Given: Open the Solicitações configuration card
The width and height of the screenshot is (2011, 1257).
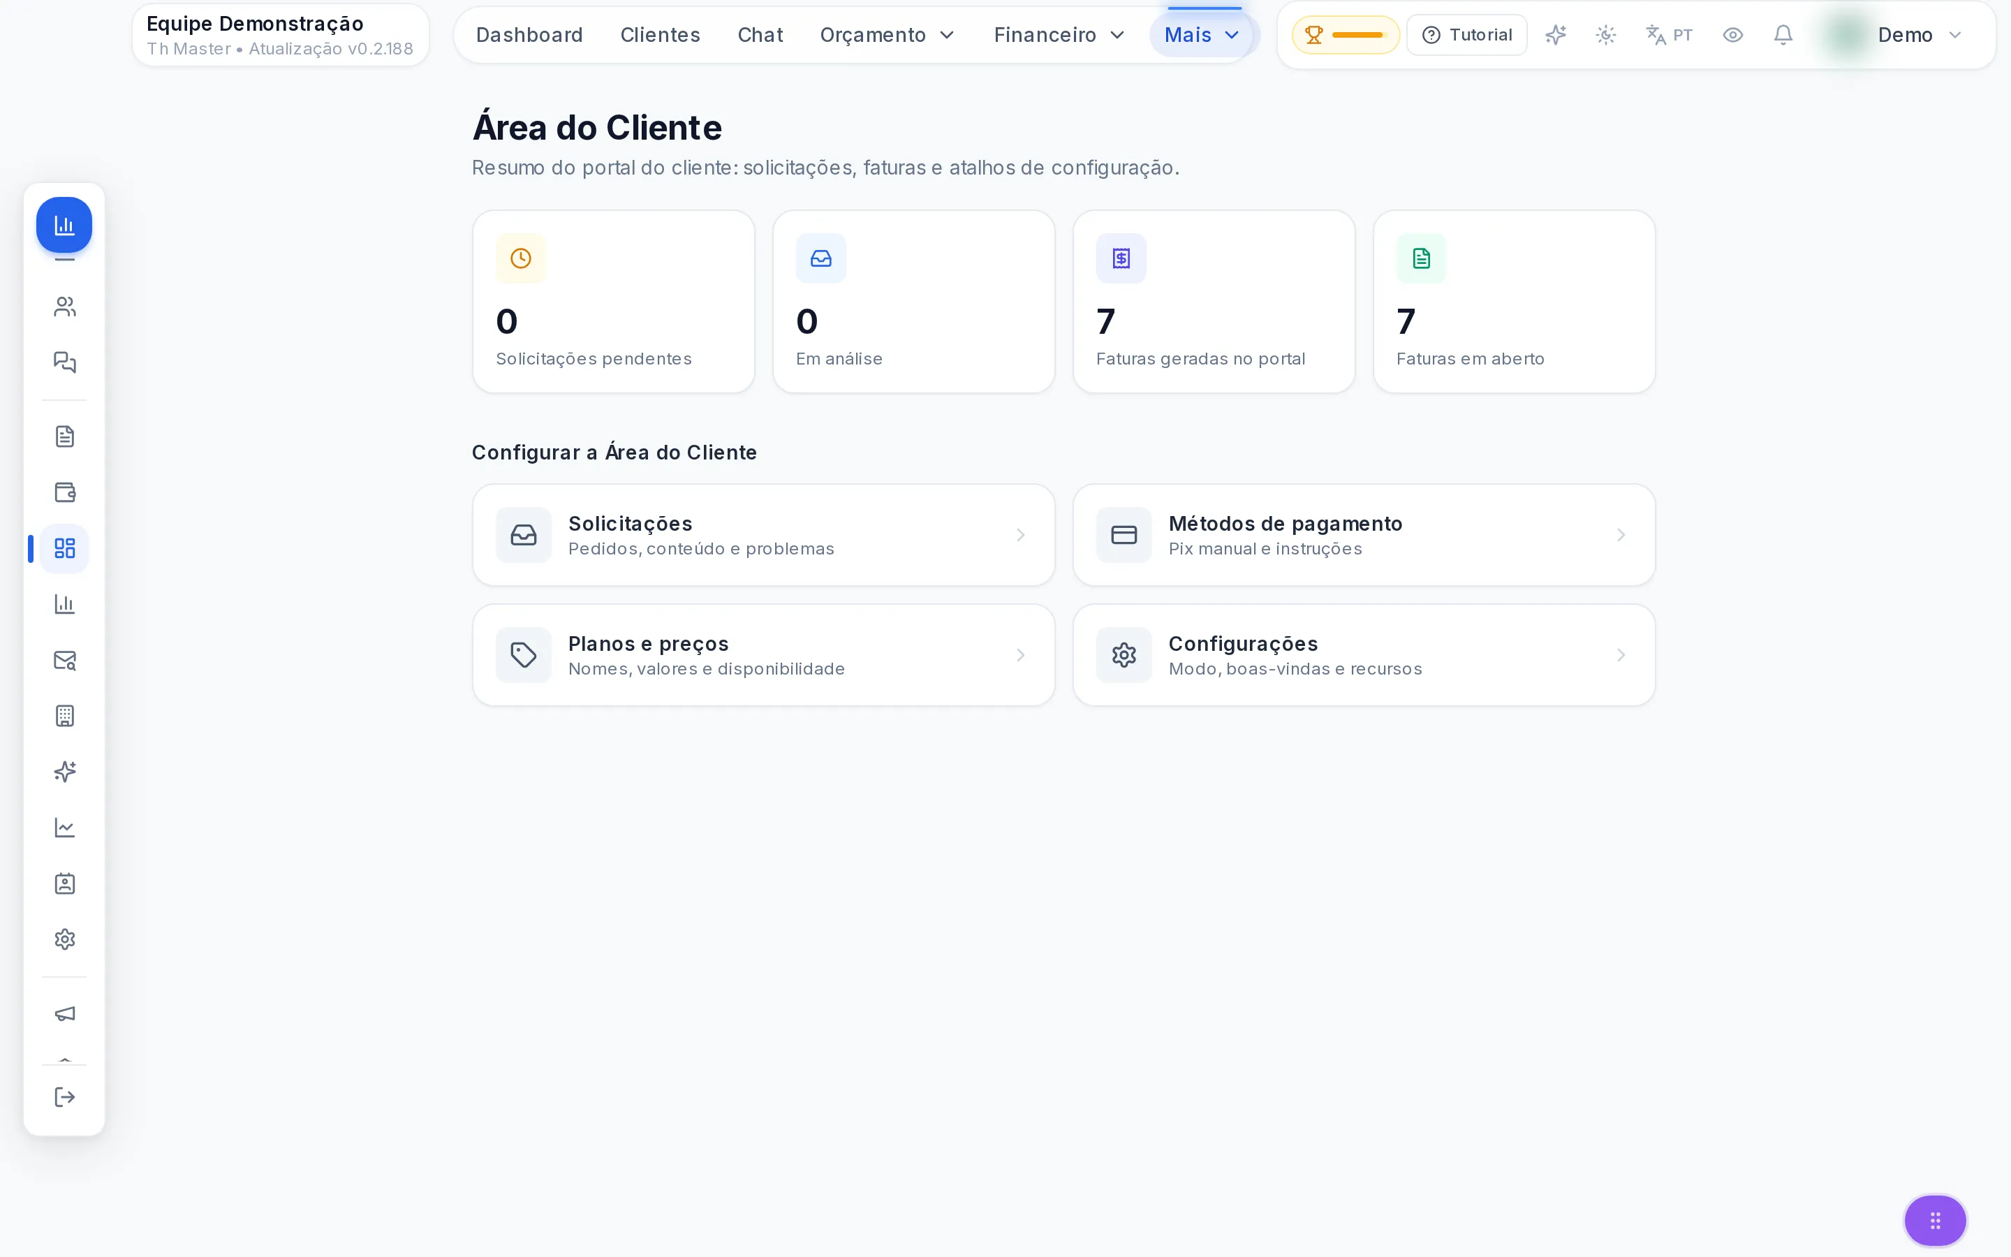Looking at the screenshot, I should [763, 536].
